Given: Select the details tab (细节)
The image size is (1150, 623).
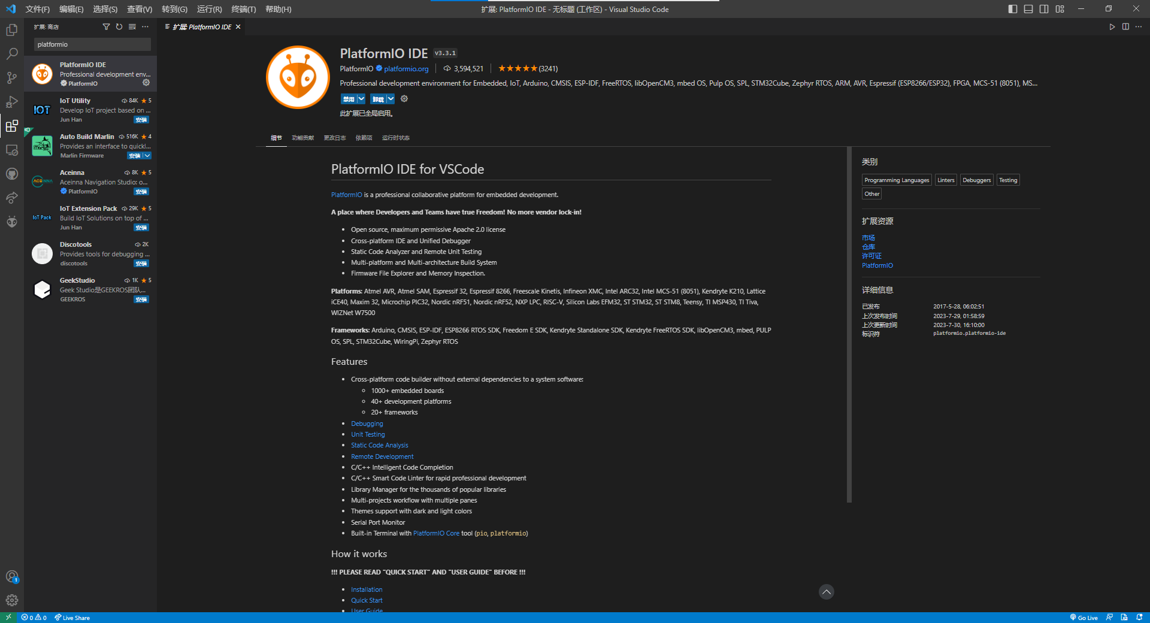Looking at the screenshot, I should (276, 138).
